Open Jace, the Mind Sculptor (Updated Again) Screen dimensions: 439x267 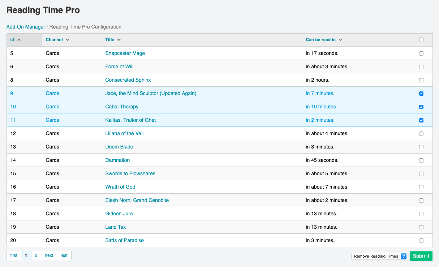[x=151, y=93]
